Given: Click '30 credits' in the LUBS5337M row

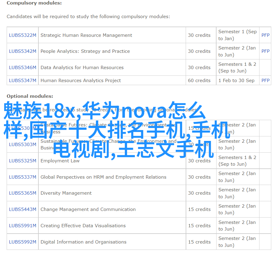Looking at the screenshot, I should (199, 177).
